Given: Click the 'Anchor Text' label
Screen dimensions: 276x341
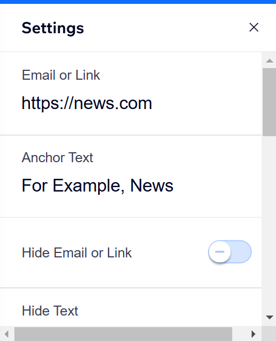Looking at the screenshot, I should click(58, 157).
